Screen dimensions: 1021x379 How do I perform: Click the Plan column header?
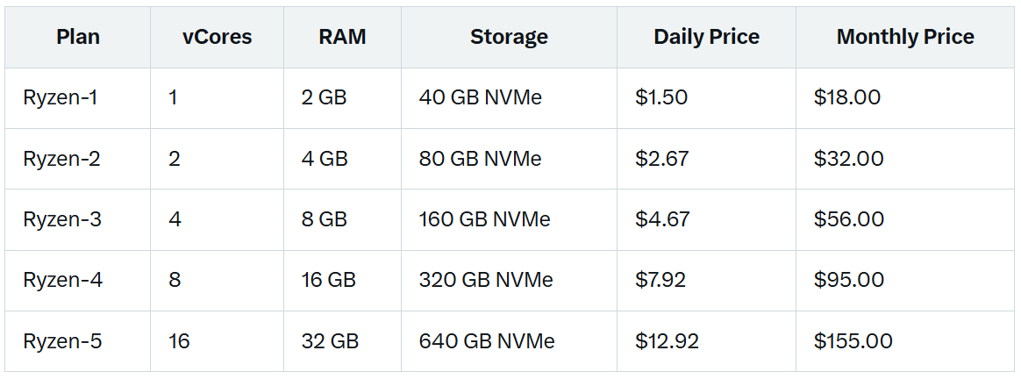point(77,37)
